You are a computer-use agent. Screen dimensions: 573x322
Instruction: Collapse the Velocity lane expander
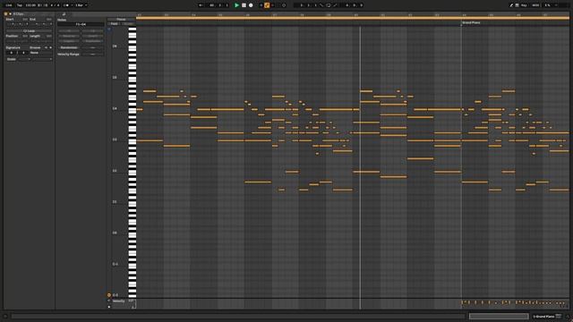click(x=109, y=301)
